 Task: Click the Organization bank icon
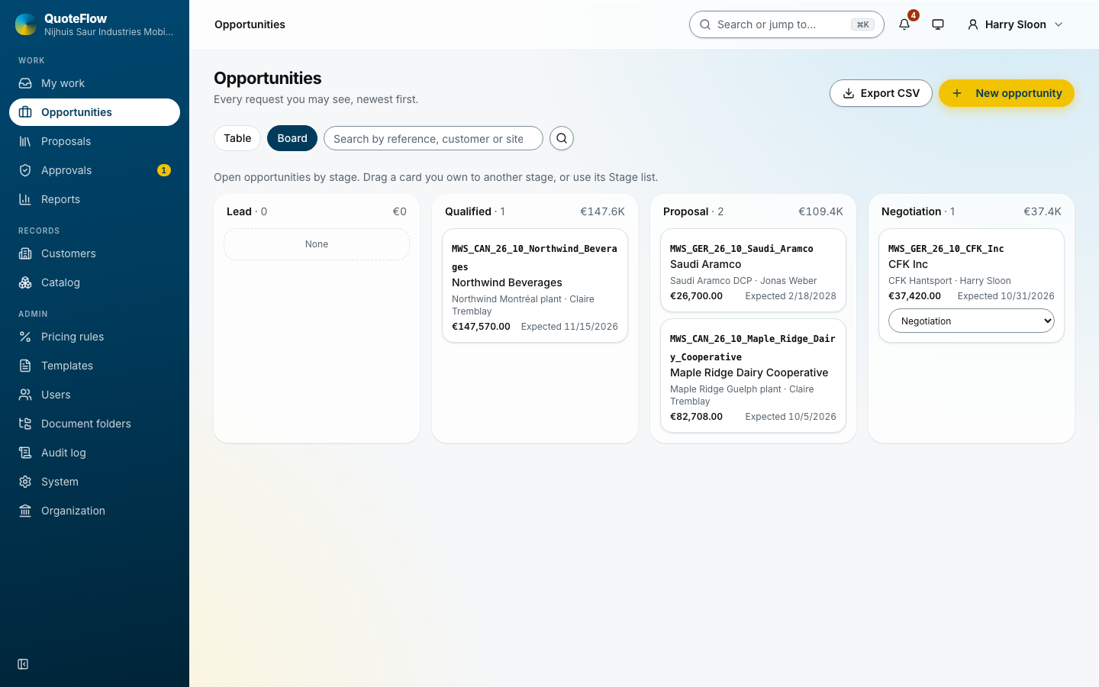point(25,511)
